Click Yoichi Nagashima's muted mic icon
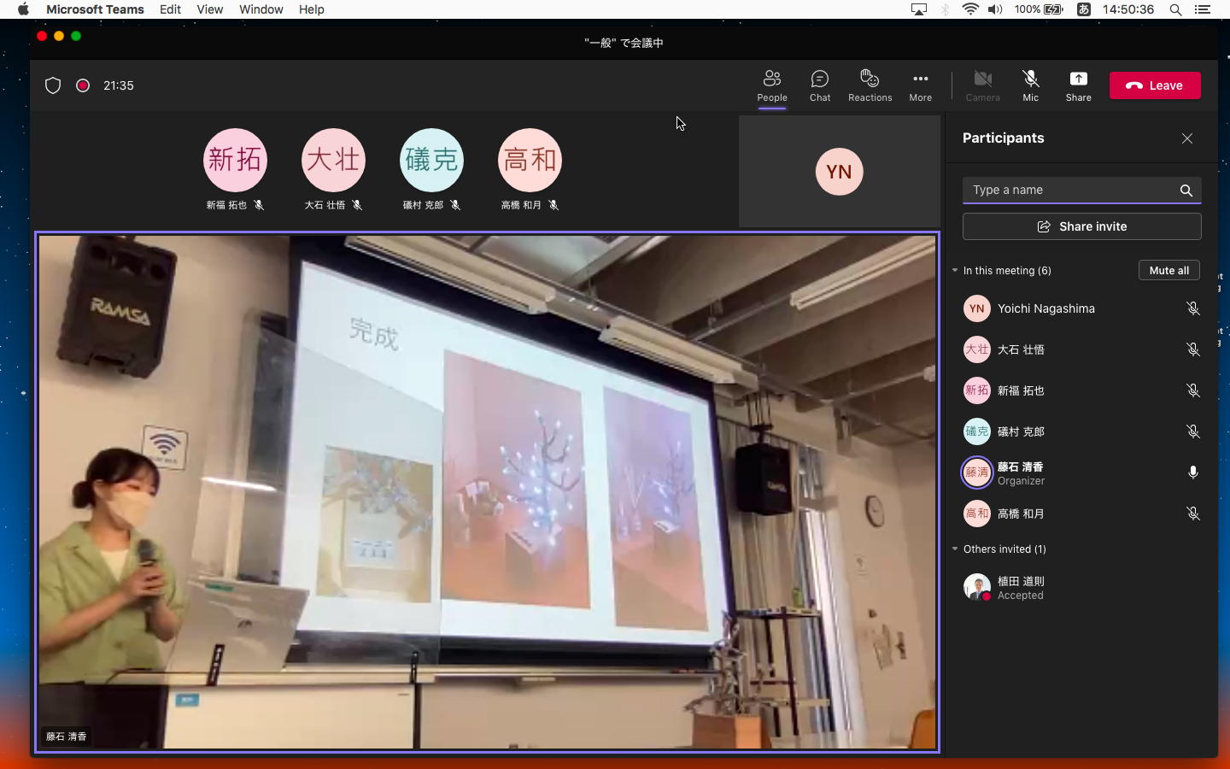Screen dimensions: 1230x769 coord(1193,308)
